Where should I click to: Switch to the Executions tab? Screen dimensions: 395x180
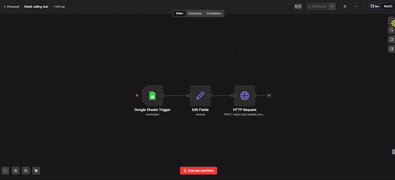(x=195, y=13)
